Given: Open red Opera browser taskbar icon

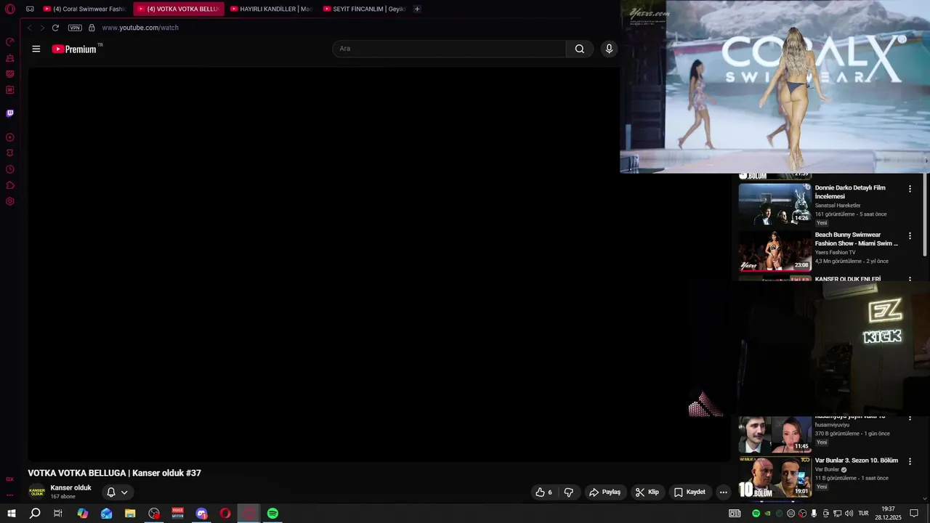Looking at the screenshot, I should (225, 514).
